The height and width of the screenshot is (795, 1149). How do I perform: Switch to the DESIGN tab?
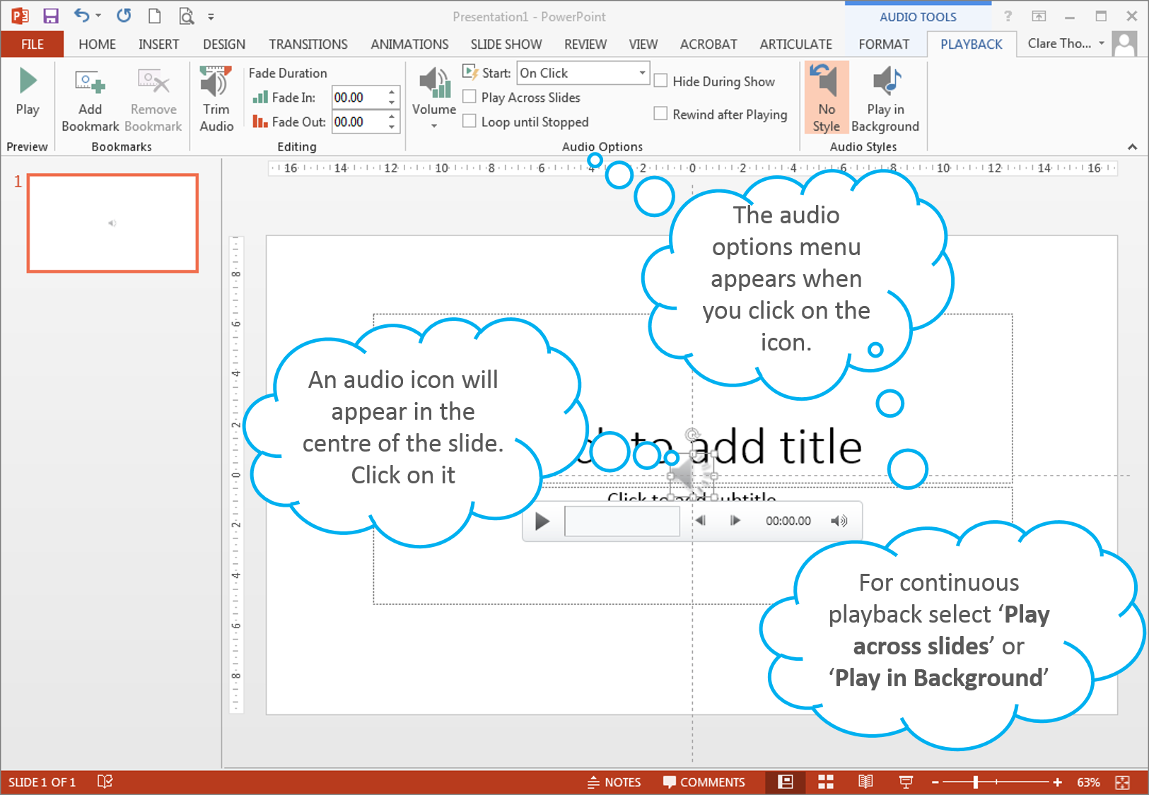224,44
